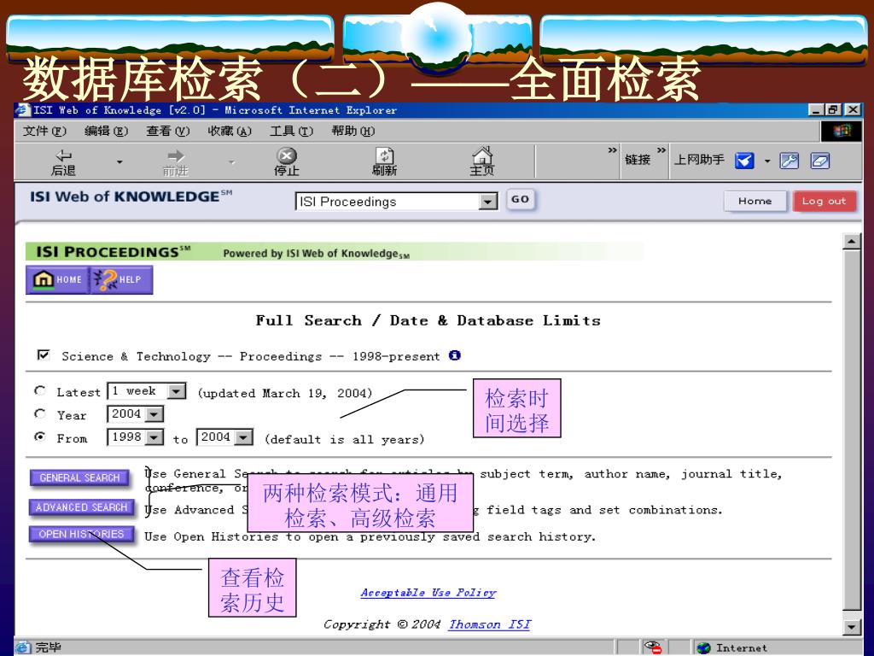Click the Back (后退) arrow icon
Screen dimensions: 874x656
pos(64,155)
